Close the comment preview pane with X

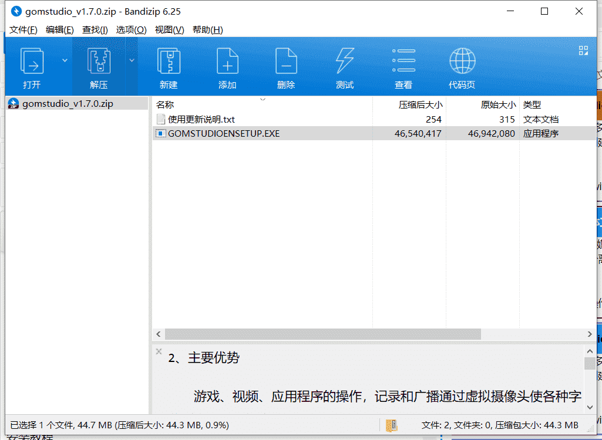159,351
